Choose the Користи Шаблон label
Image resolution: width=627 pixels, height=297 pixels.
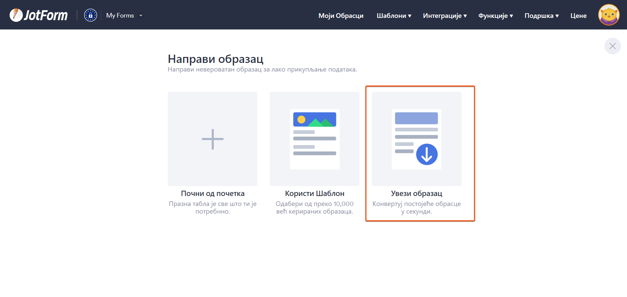314,193
